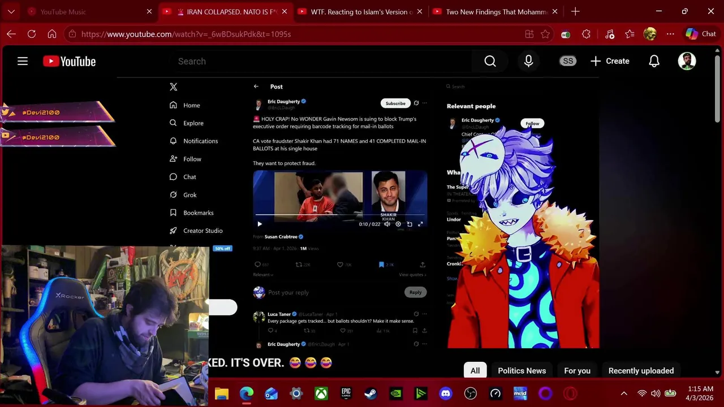Image resolution: width=724 pixels, height=407 pixels.
Task: Open Epic Games Launcher from the taskbar
Action: click(346, 393)
